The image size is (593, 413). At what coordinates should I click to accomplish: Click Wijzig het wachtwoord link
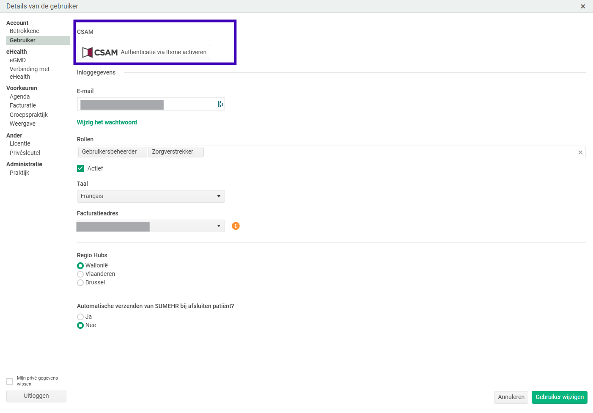[x=107, y=122]
